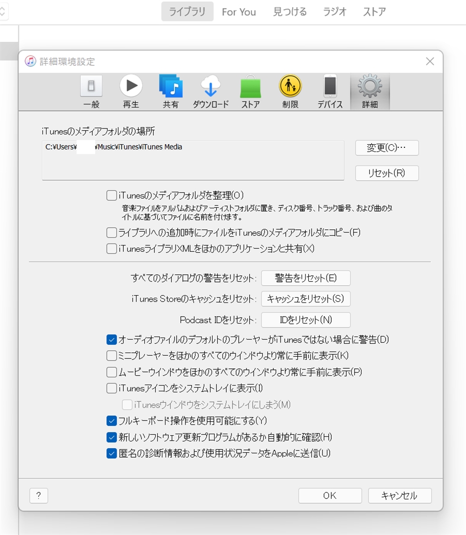Enable iTunesのメディアフォルダを整理 checkbox

[x=112, y=195]
